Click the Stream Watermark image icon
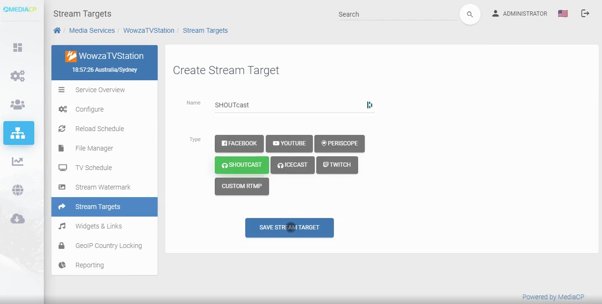Screen dimensions: 602x304 (62, 187)
